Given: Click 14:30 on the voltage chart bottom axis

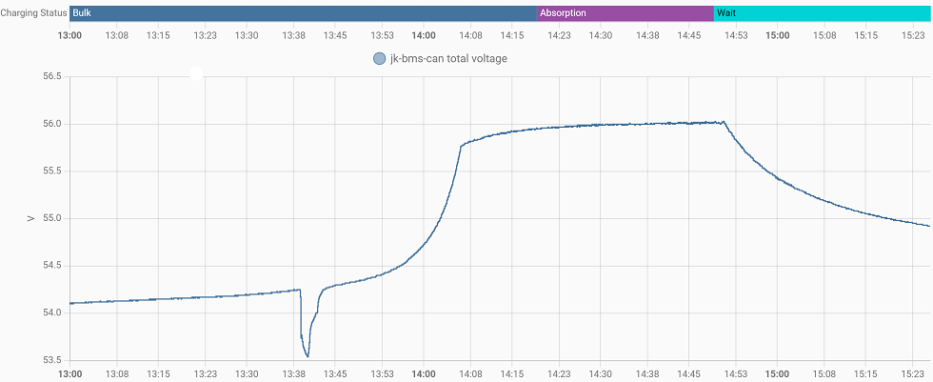Looking at the screenshot, I should pyautogui.click(x=600, y=376).
